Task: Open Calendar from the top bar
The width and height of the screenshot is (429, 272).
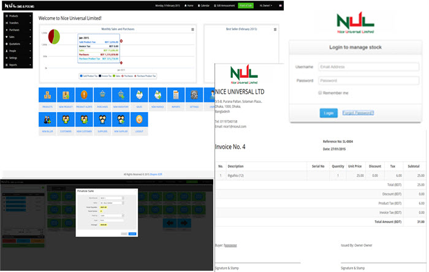Action: coord(206,5)
